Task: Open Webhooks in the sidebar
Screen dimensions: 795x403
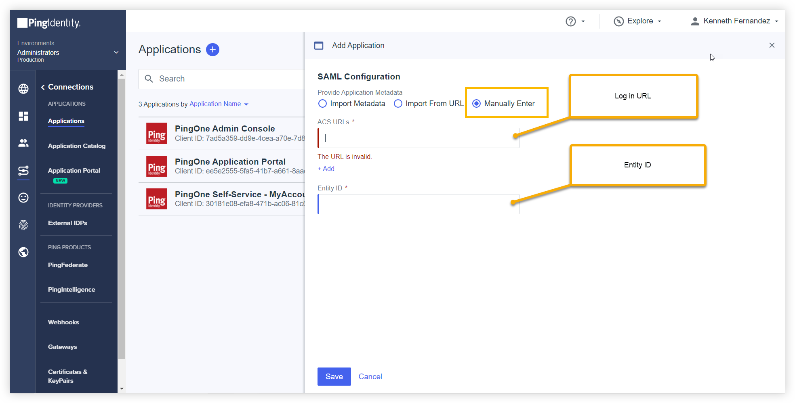Action: [63, 322]
